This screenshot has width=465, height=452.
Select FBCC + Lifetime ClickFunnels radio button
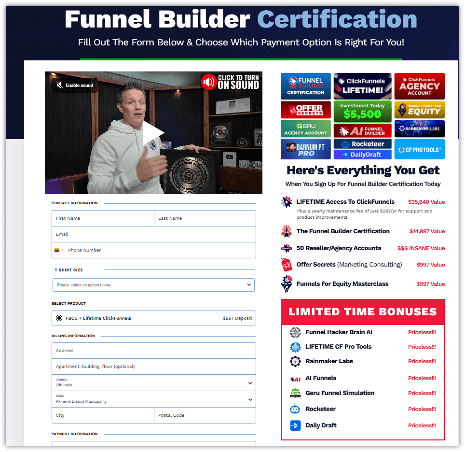(59, 318)
